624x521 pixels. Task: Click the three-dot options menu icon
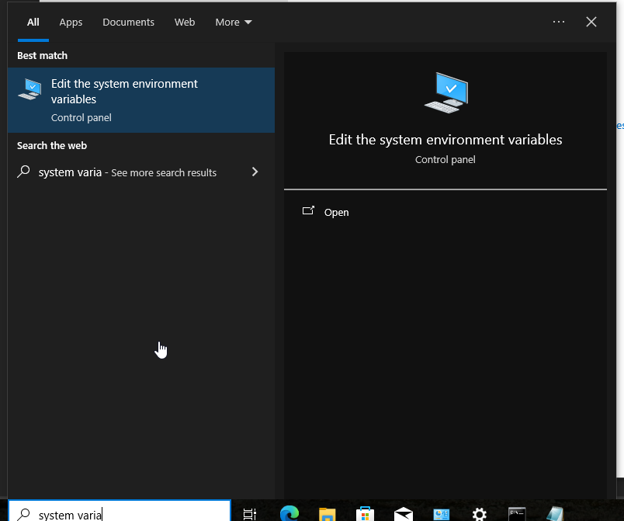pos(559,22)
